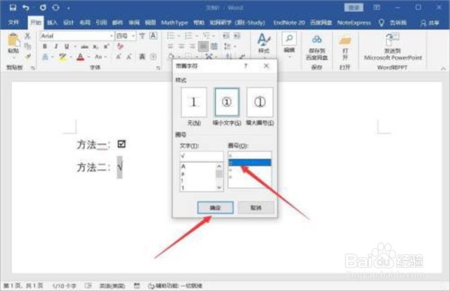Expand underline style dropdown arrow

[75, 46]
